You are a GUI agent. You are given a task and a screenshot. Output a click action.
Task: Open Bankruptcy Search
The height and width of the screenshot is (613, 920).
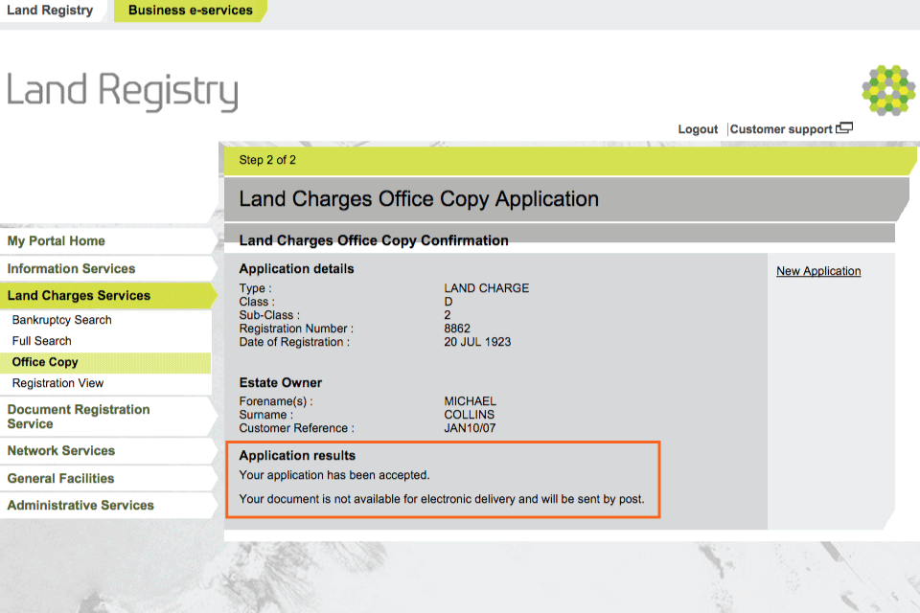61,320
